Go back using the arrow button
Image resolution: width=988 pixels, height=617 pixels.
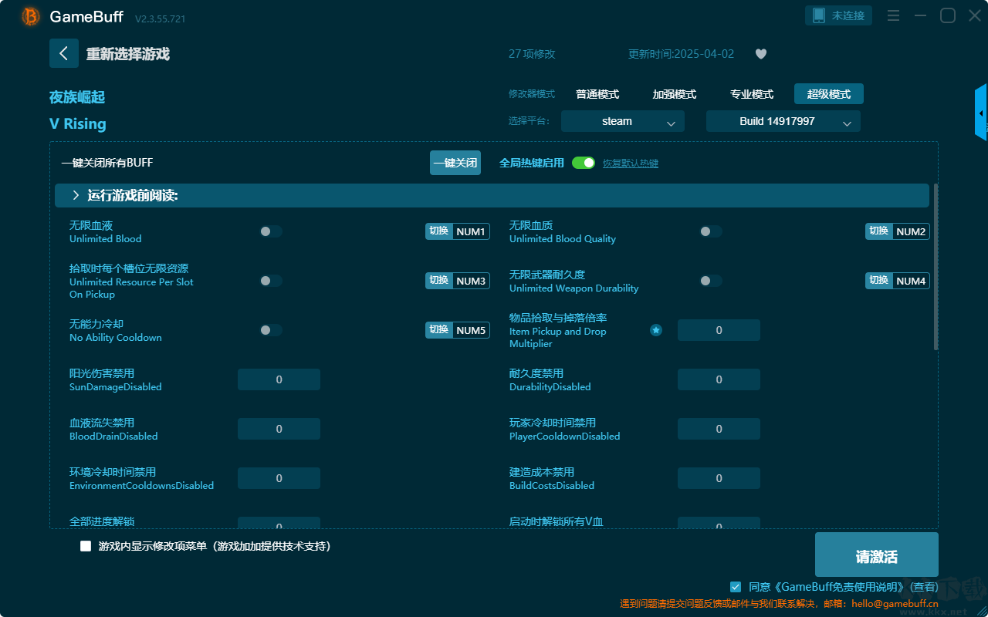pyautogui.click(x=64, y=53)
